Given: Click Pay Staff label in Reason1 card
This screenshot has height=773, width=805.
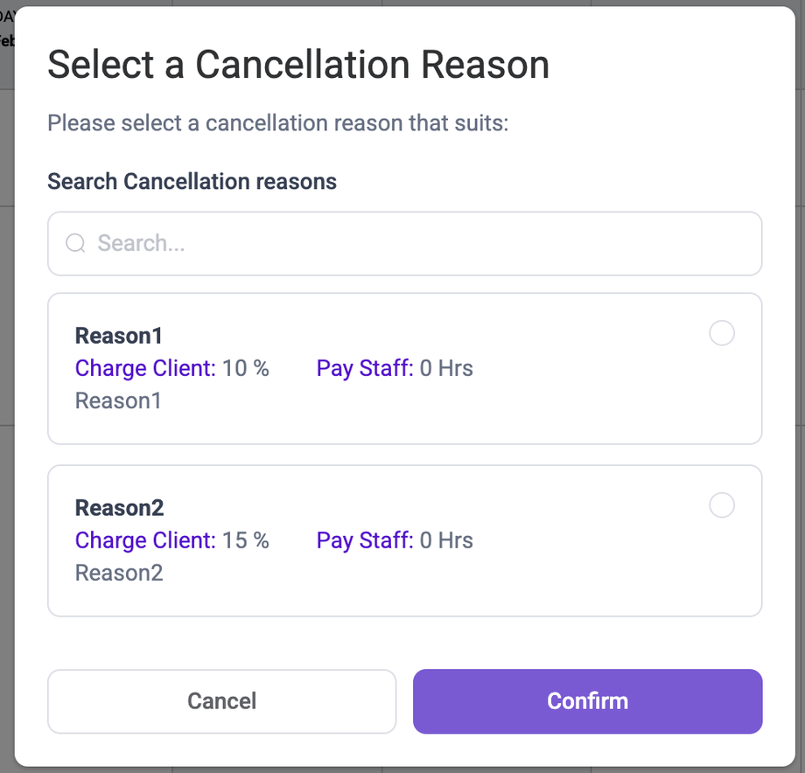Looking at the screenshot, I should tap(365, 368).
